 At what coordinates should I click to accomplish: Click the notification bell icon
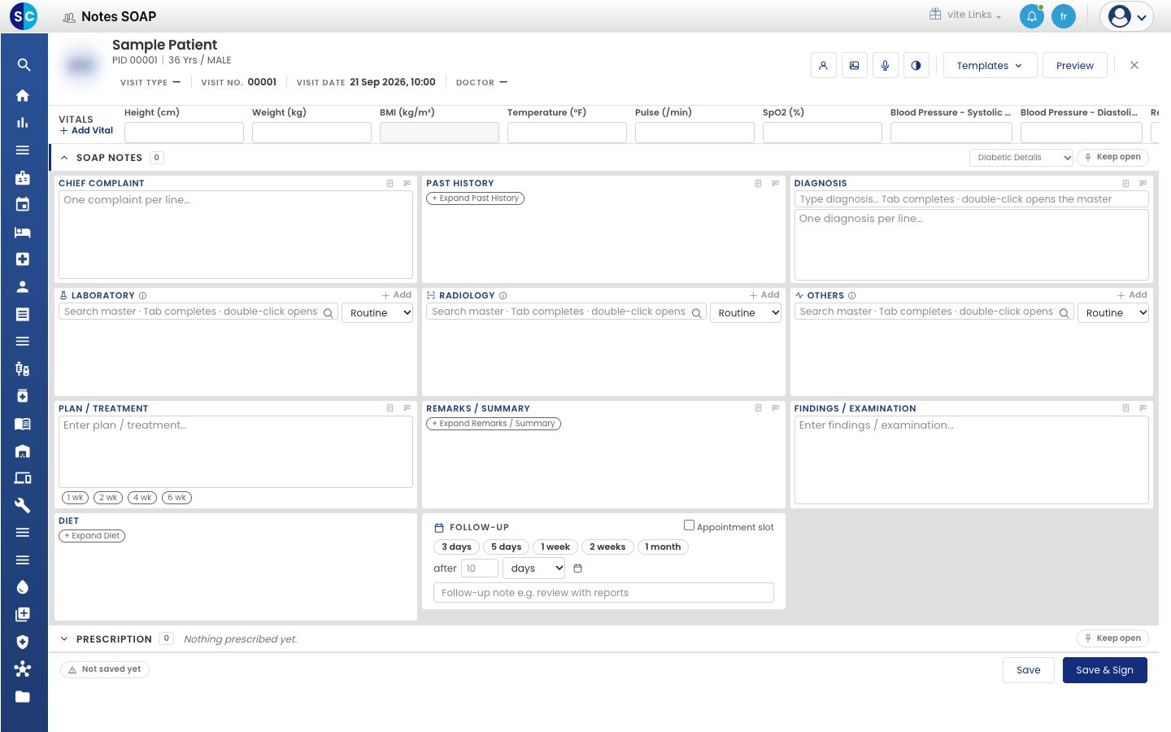click(x=1032, y=16)
